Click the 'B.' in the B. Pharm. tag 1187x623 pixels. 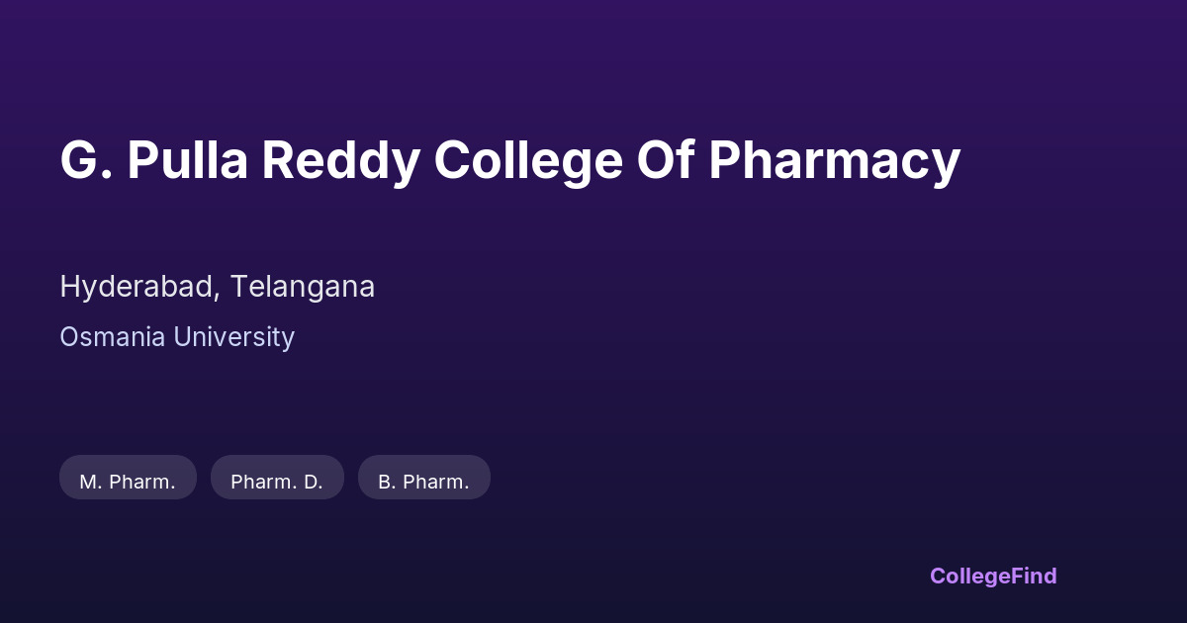pos(387,482)
